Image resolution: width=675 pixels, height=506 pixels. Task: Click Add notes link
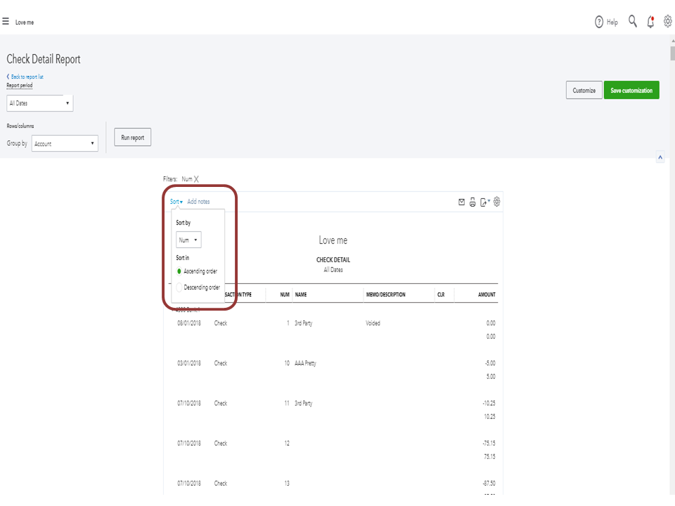pyautogui.click(x=198, y=202)
